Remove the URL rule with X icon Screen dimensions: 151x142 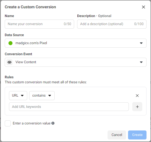137,96
